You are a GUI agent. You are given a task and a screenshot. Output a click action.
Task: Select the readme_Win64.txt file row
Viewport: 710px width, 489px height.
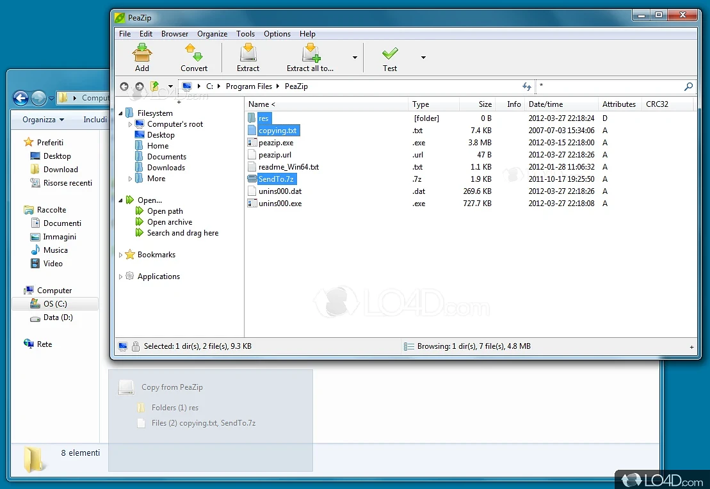[471, 167]
